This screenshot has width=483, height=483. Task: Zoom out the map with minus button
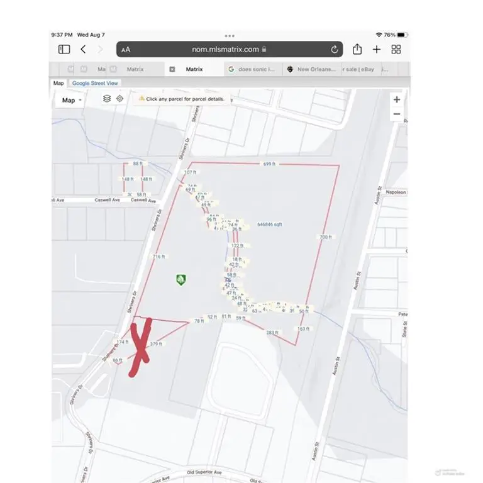click(x=396, y=114)
